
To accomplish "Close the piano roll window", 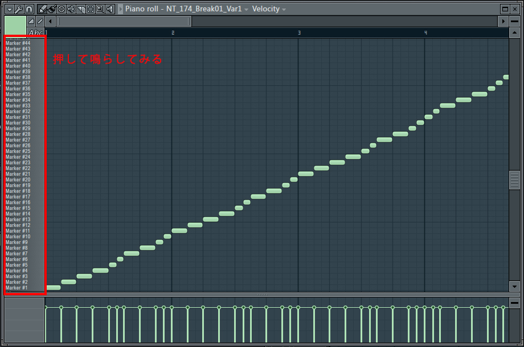I will click(x=515, y=9).
